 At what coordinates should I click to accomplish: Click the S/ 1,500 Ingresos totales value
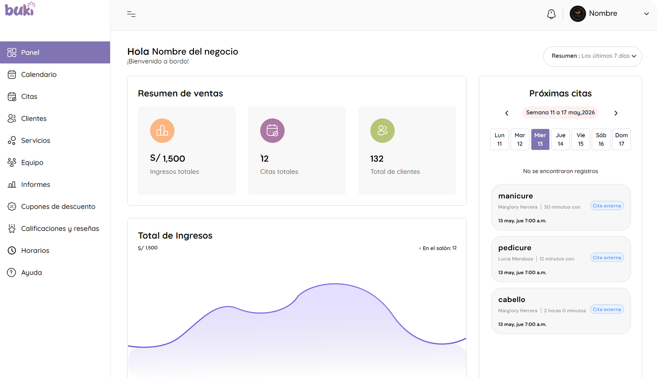(168, 159)
